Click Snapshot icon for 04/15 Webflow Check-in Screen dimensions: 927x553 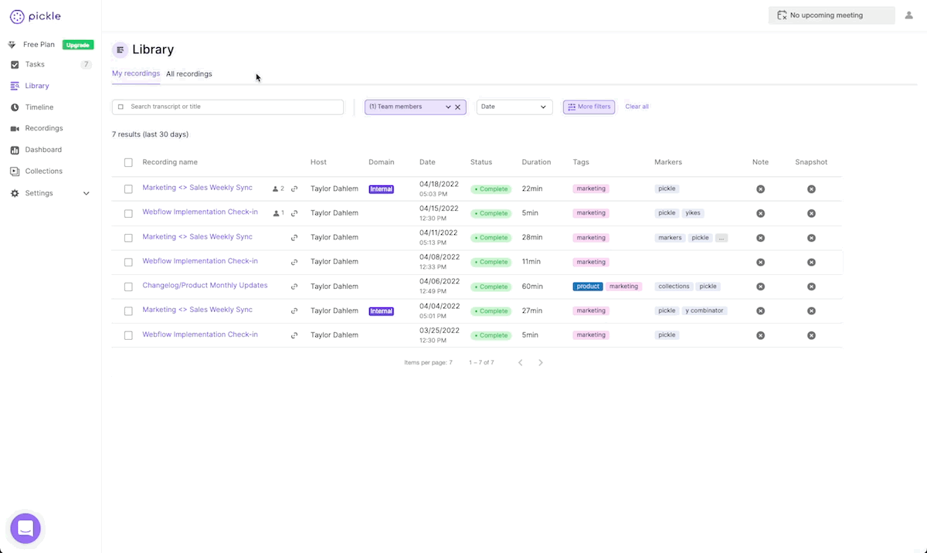tap(811, 213)
